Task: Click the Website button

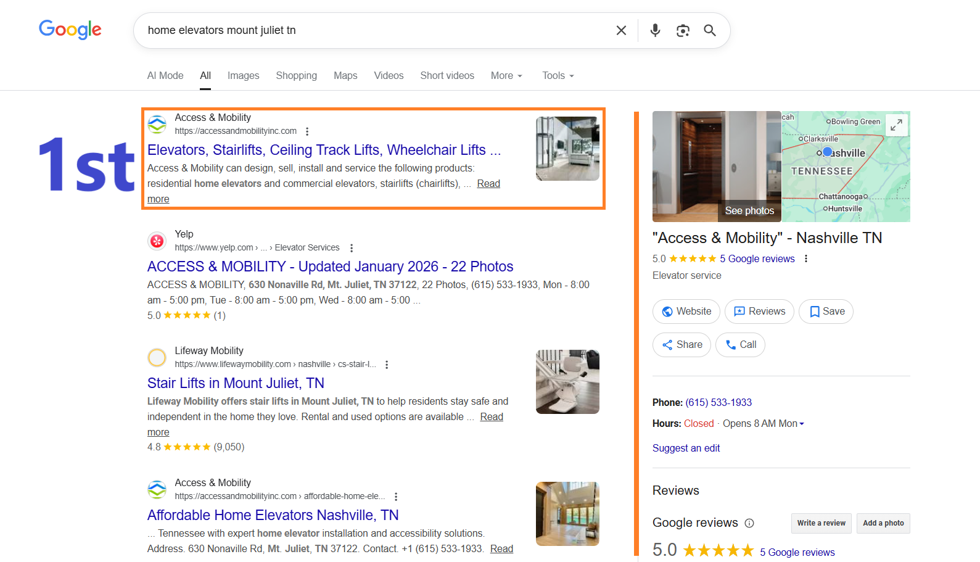Action: click(x=686, y=312)
